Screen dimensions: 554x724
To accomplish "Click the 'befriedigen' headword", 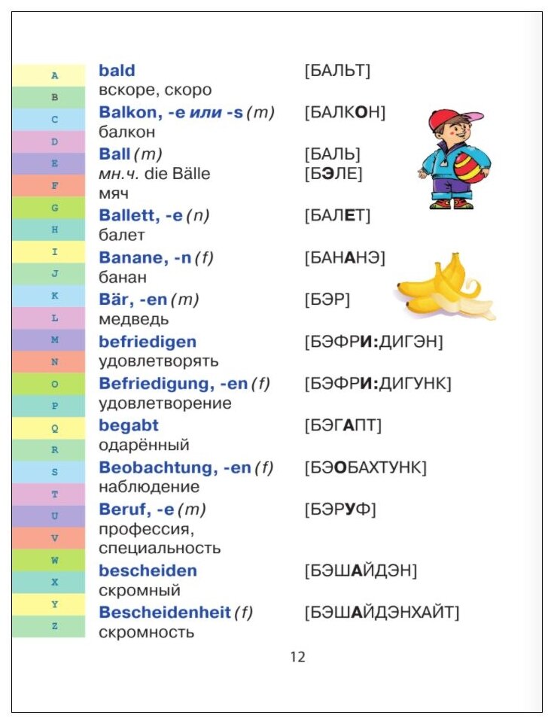I will click(148, 342).
